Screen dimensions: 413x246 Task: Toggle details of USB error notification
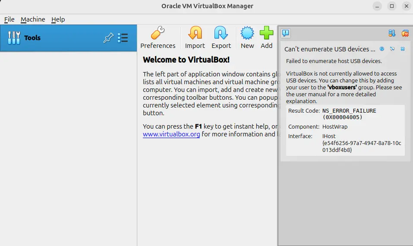point(392,49)
